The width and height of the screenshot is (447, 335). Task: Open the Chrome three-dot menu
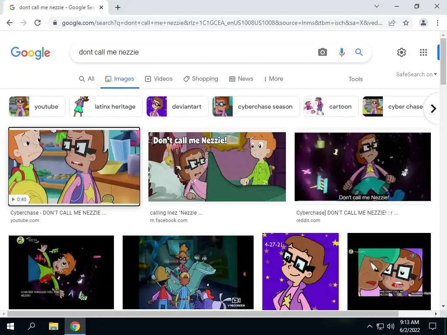437,23
